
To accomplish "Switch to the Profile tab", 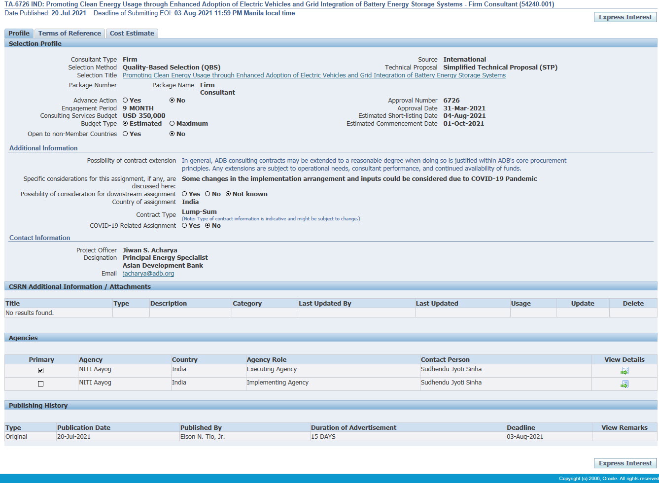I will 19,33.
